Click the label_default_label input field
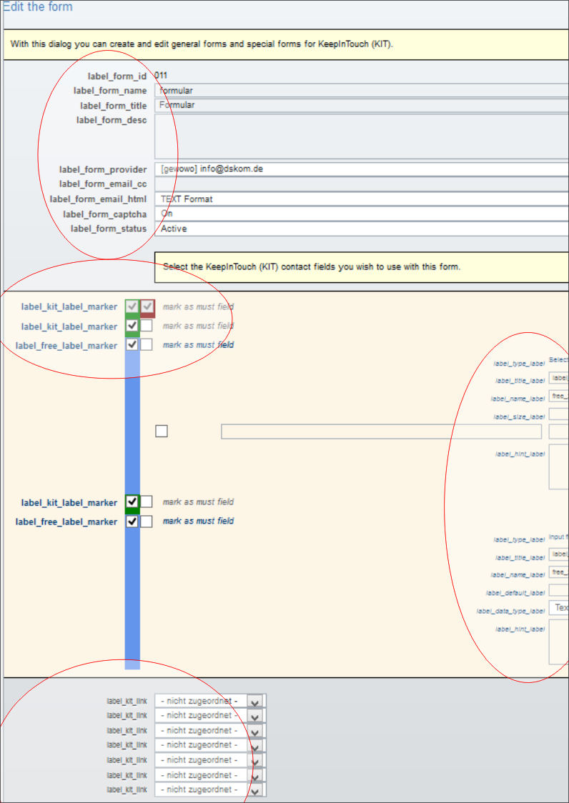The width and height of the screenshot is (569, 803). click(x=559, y=591)
